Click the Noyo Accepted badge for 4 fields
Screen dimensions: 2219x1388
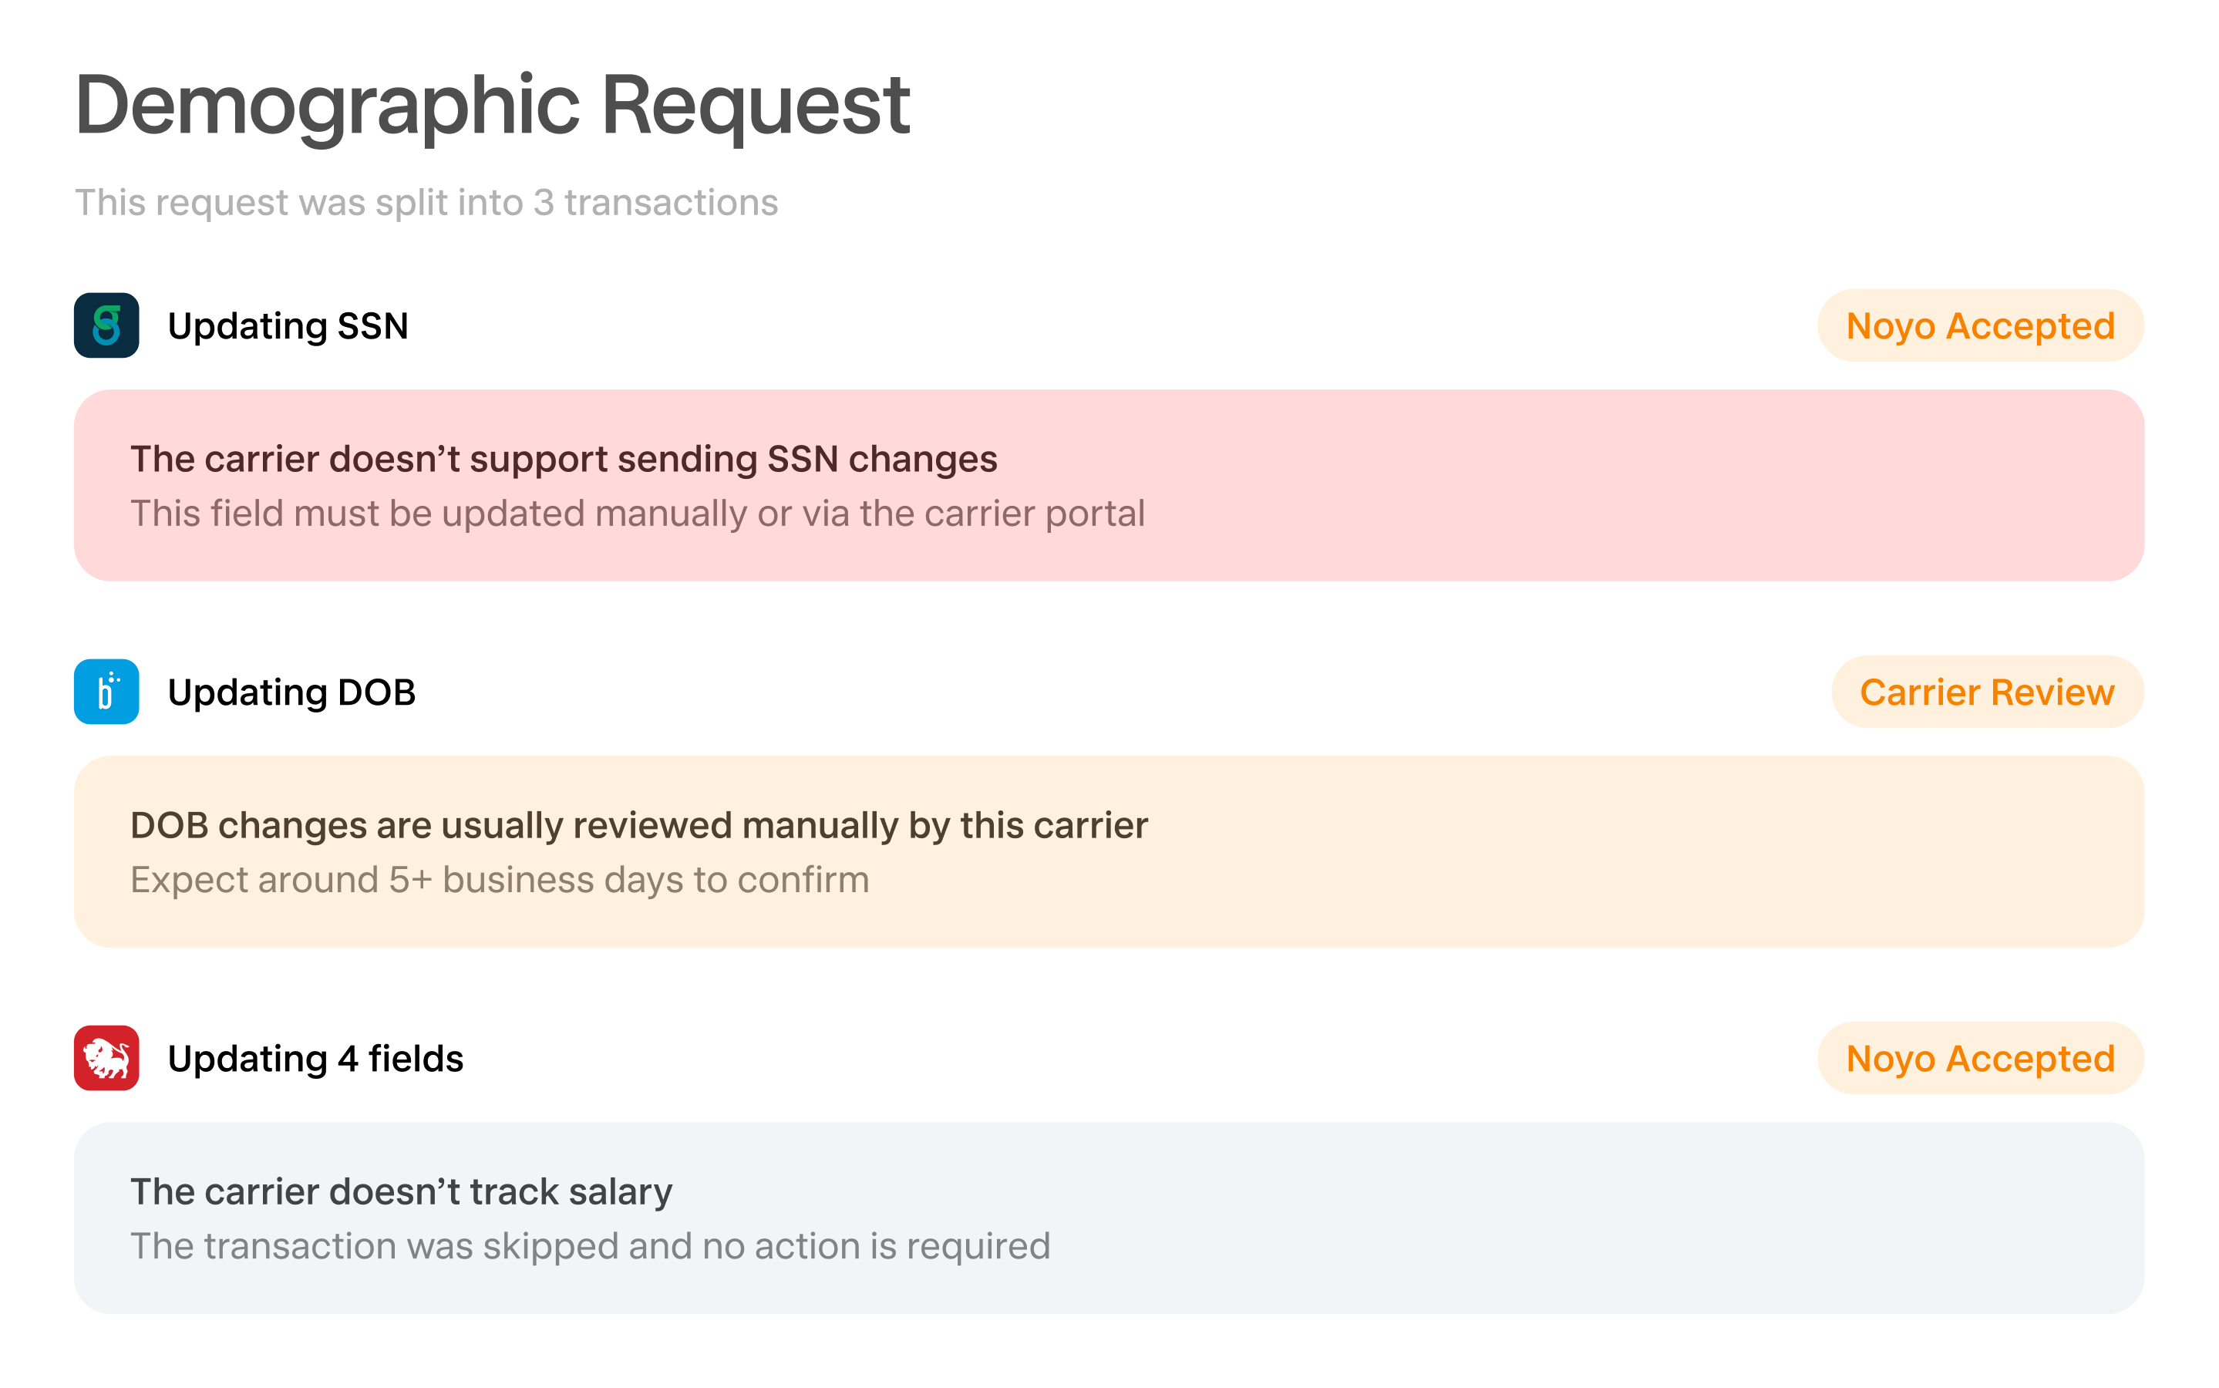[1979, 1057]
